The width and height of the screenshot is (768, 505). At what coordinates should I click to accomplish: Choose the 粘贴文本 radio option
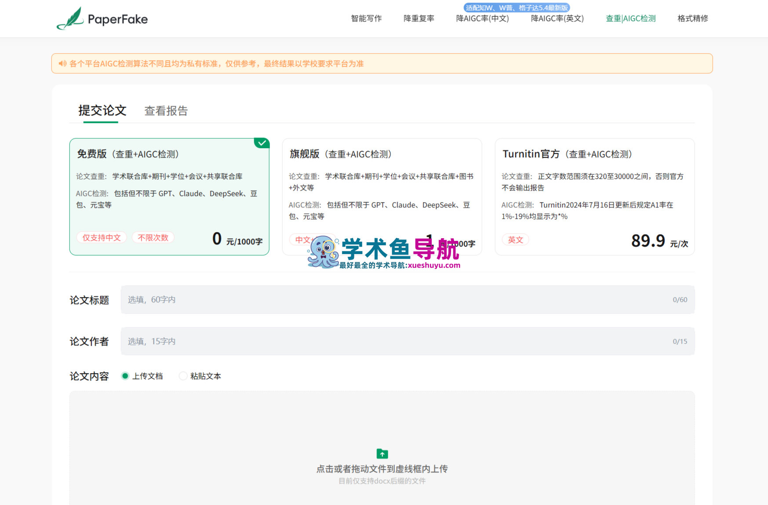tap(200, 376)
